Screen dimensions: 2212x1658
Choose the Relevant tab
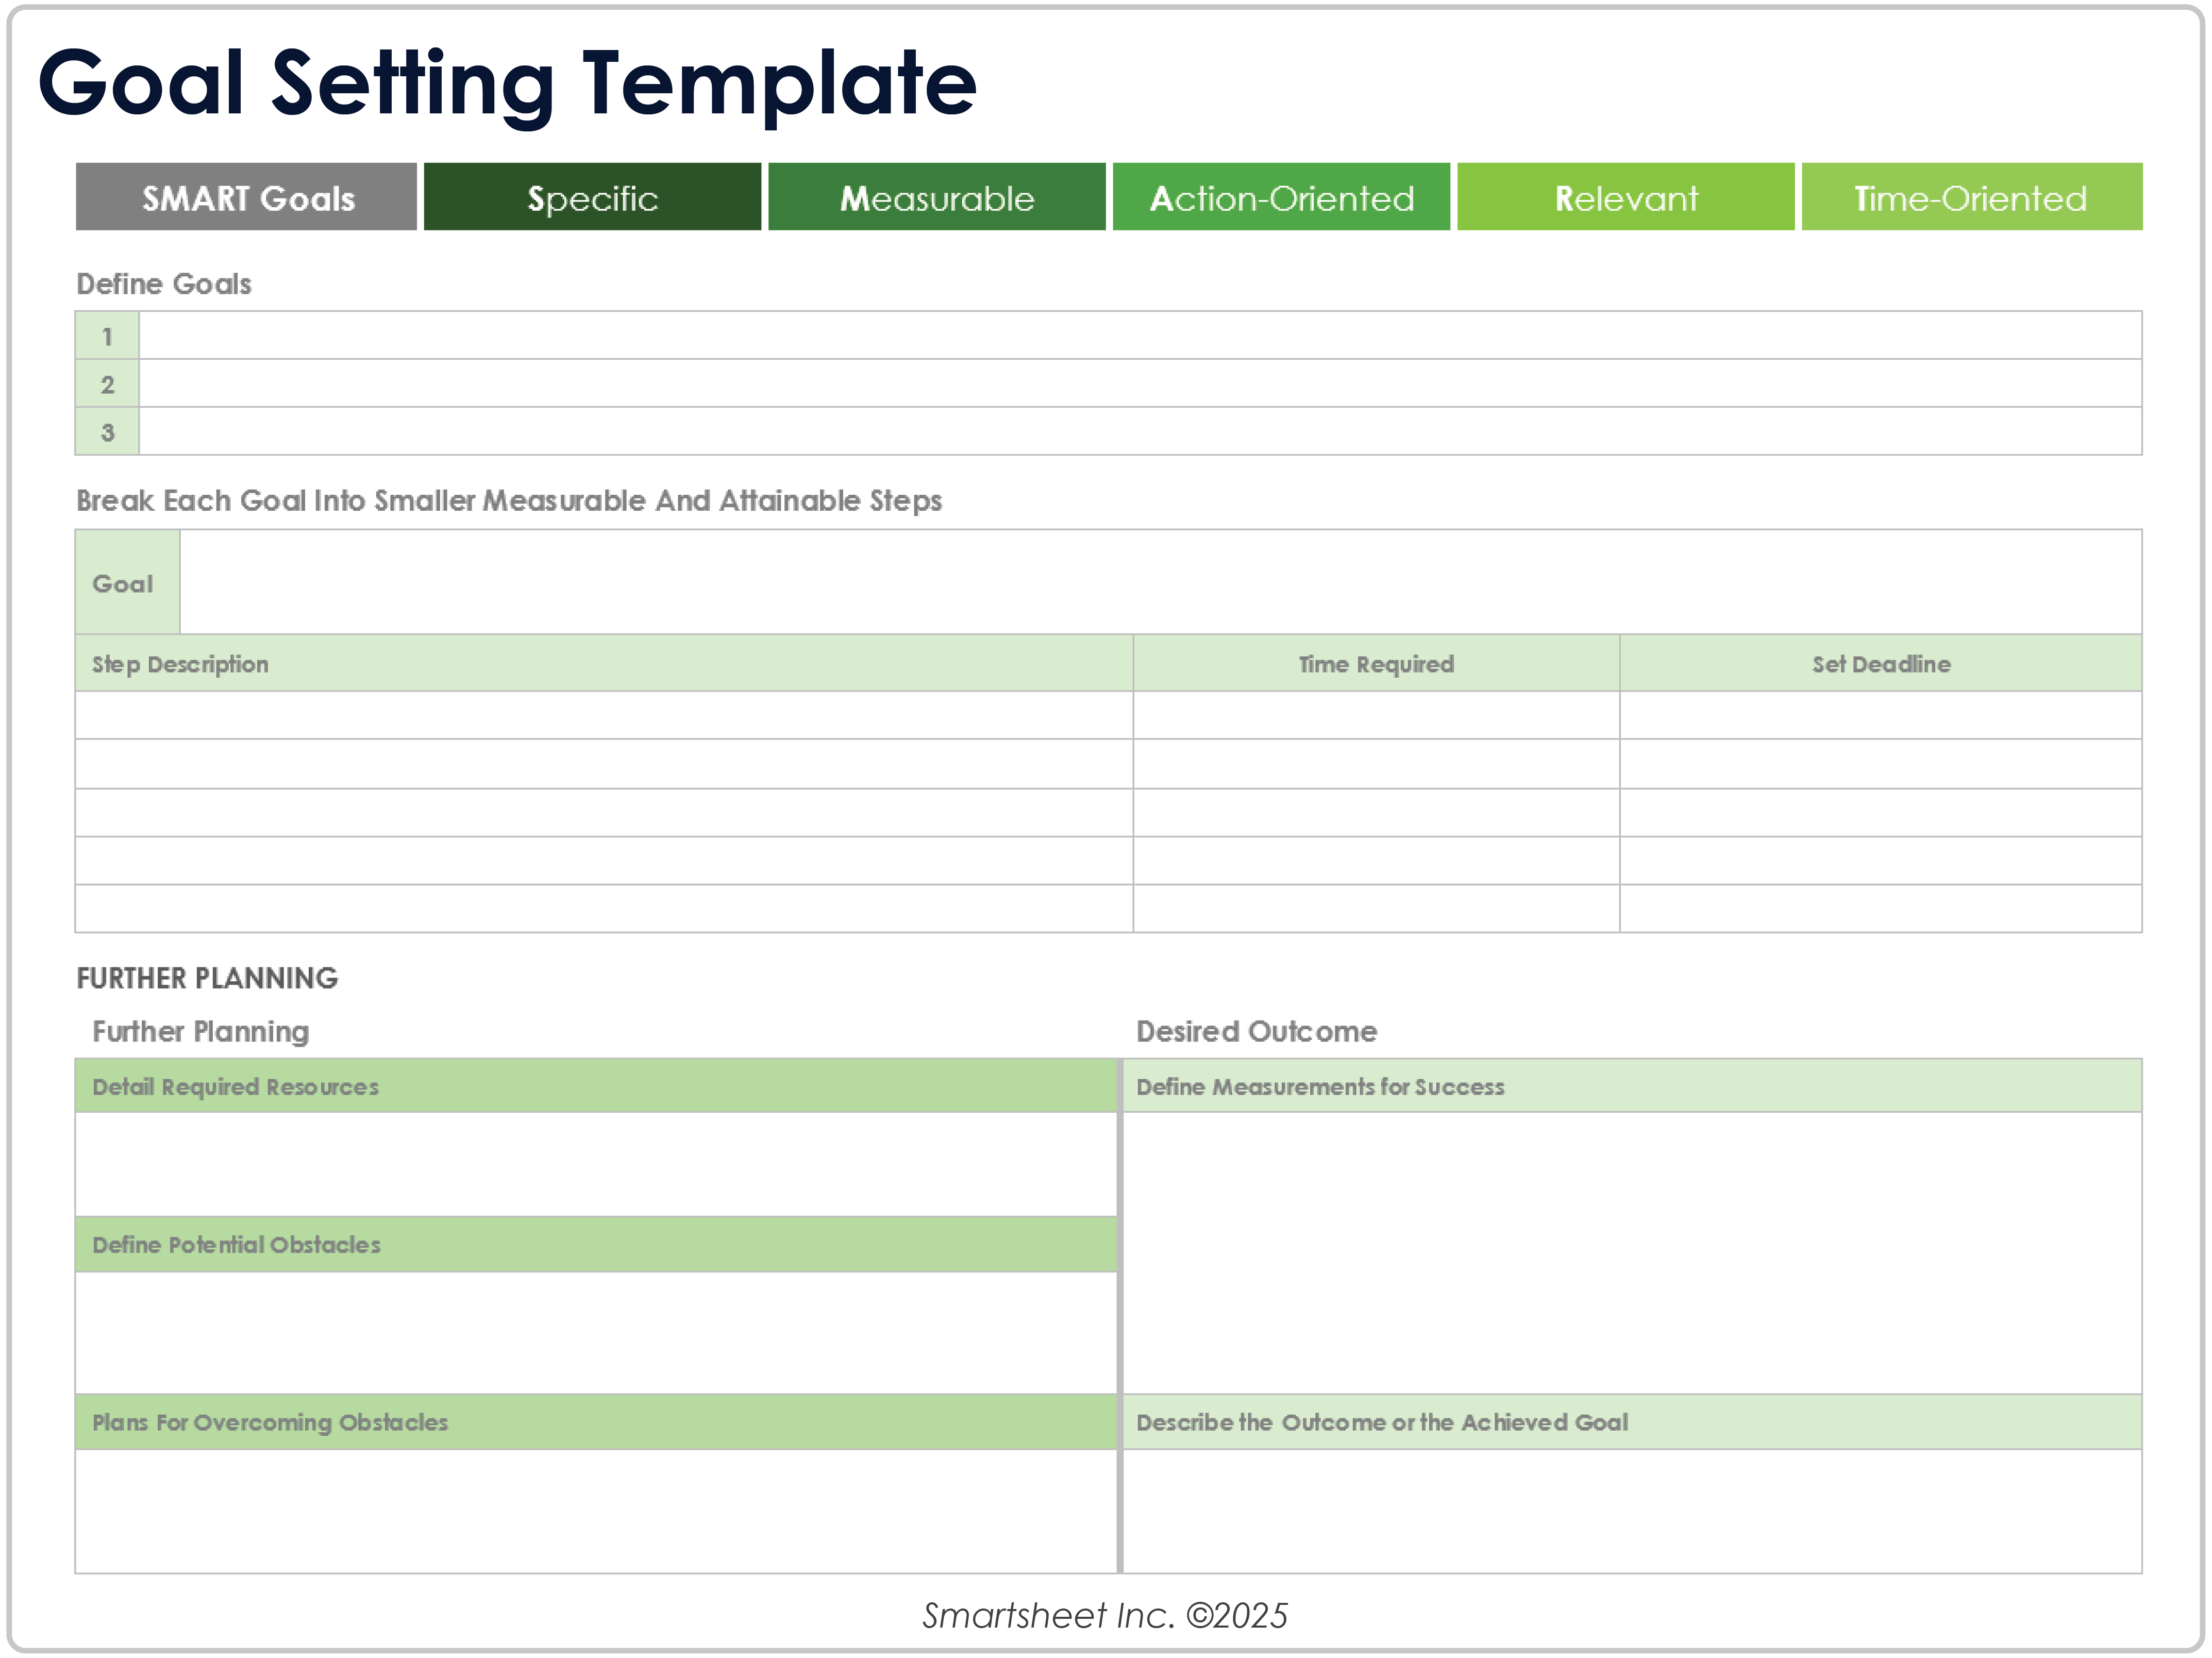coord(1625,198)
